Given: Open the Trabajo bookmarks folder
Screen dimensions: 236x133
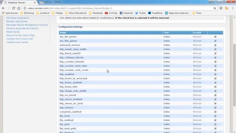Looking at the screenshot, I should tap(58, 13).
